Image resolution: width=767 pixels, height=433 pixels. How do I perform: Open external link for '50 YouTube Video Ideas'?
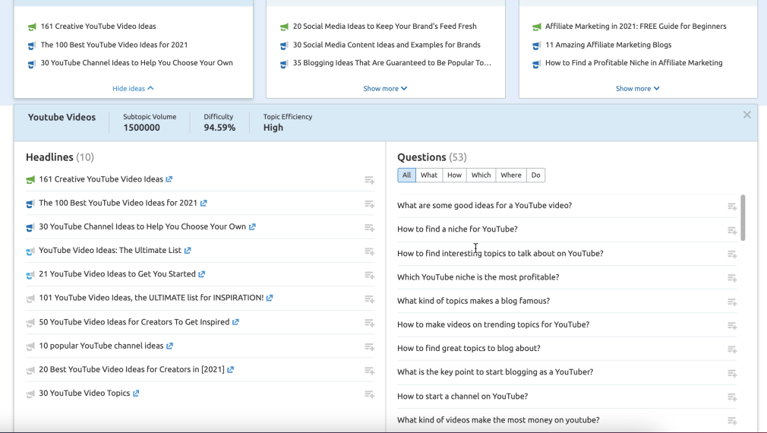[x=235, y=322]
